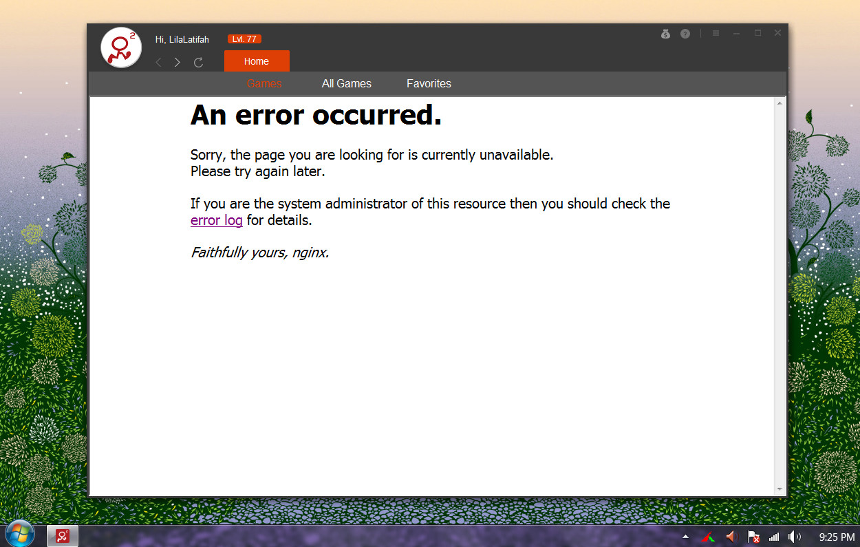Open help via question mark icon
The width and height of the screenshot is (860, 547).
tap(685, 34)
